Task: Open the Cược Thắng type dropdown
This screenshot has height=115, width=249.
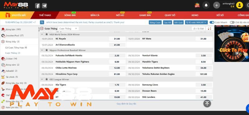Action: click(68, 28)
